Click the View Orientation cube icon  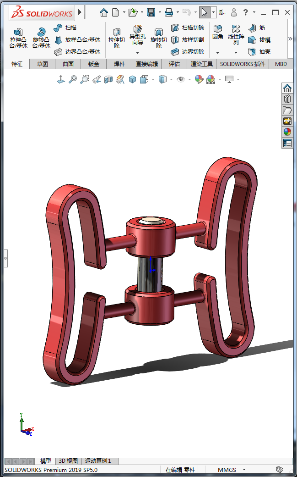[x=144, y=80]
